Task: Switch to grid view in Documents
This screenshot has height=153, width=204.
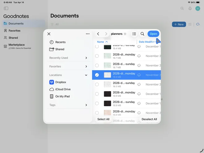Action: click(x=190, y=24)
